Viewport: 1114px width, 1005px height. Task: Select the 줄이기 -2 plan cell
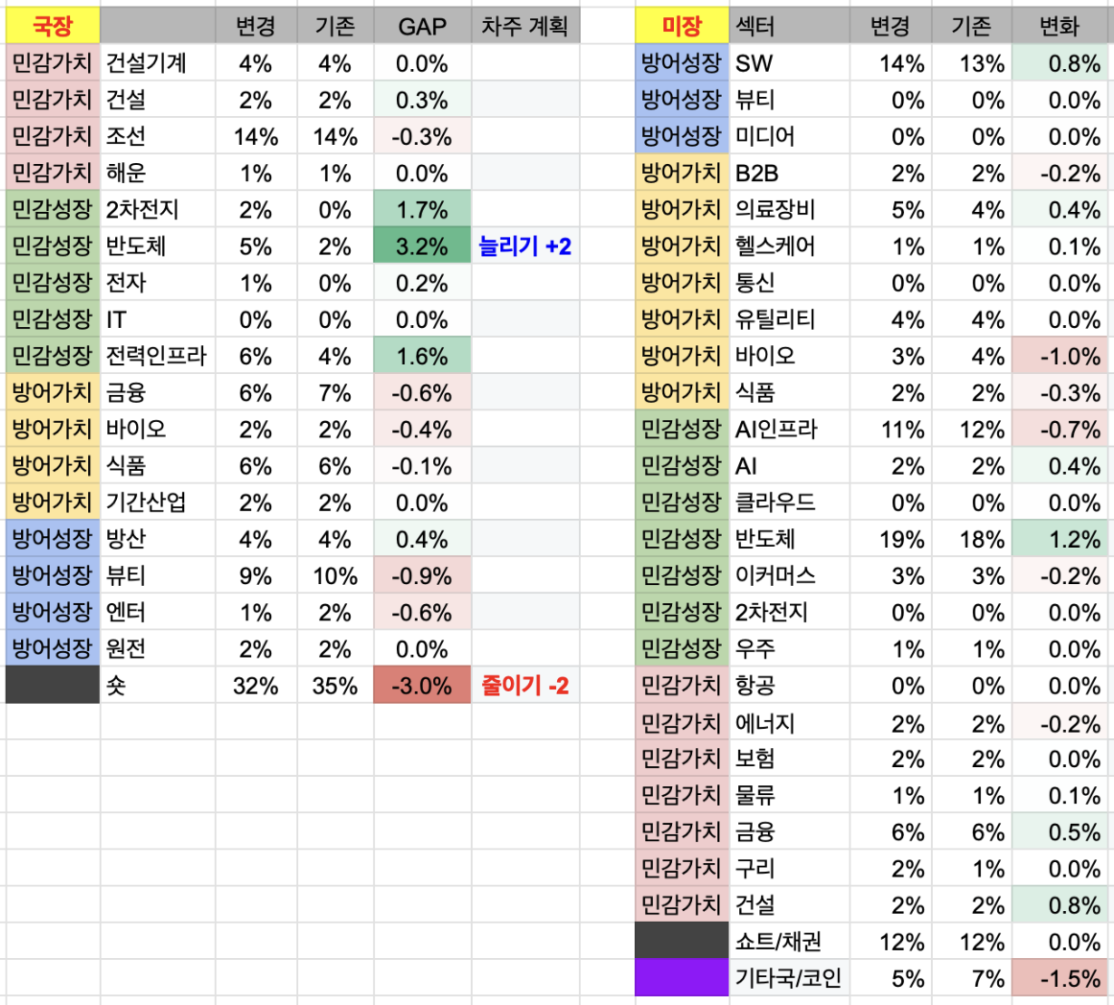[525, 686]
